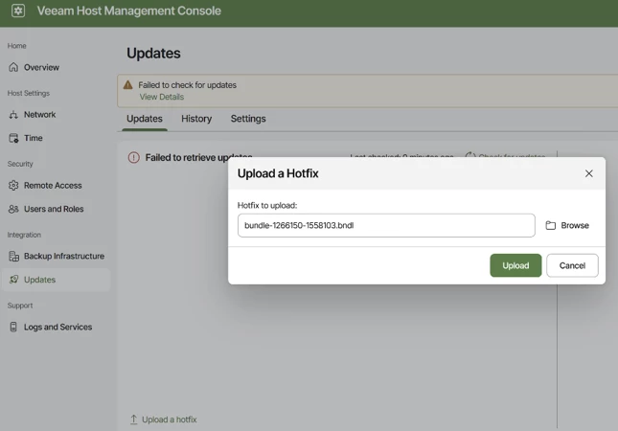This screenshot has height=431, width=618.
Task: Click the green Upload button
Action: [515, 265]
